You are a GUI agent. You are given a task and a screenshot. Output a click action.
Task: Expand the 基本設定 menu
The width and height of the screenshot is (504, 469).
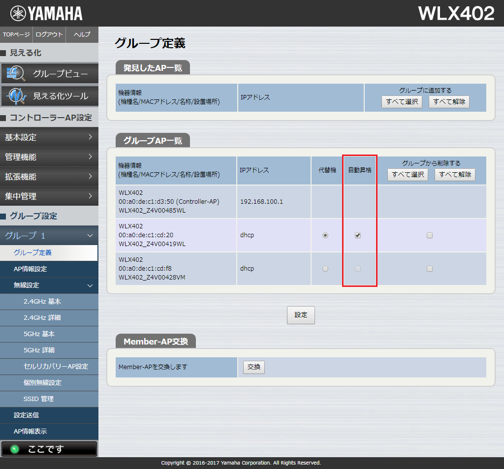pos(49,137)
